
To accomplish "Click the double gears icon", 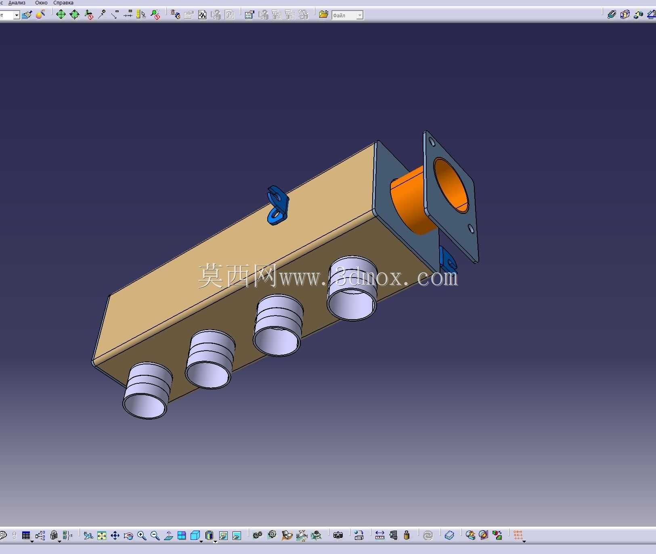I will click(x=257, y=535).
